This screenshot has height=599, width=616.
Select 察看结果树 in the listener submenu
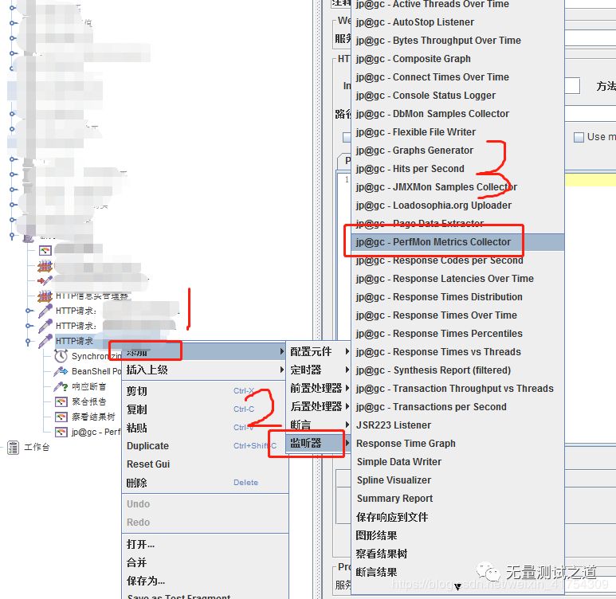pos(457,554)
